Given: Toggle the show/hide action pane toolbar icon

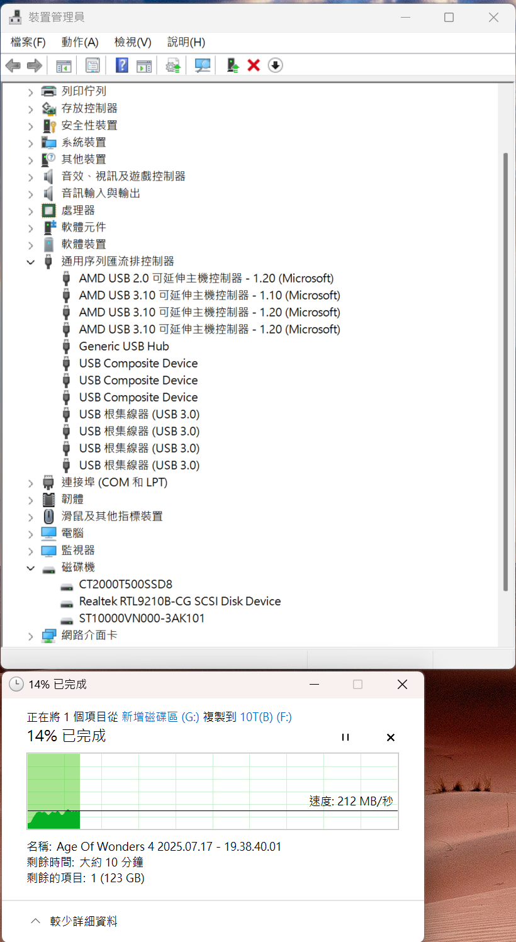Looking at the screenshot, I should coord(145,65).
